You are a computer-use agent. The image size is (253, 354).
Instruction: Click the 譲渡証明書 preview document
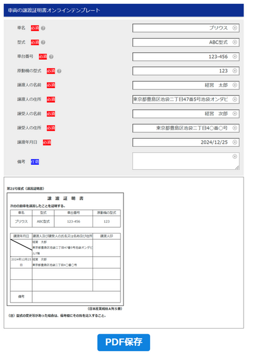pyautogui.click(x=65, y=249)
